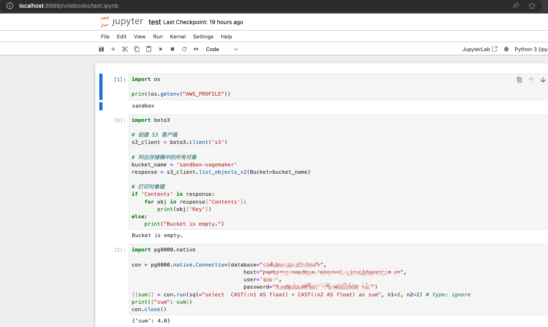
Task: Open the Help menu
Action: [x=226, y=36]
